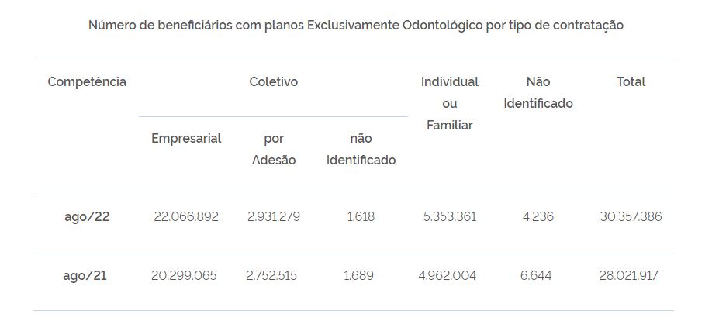Select the Empresarial column header
This screenshot has width=719, height=321.
(x=186, y=139)
